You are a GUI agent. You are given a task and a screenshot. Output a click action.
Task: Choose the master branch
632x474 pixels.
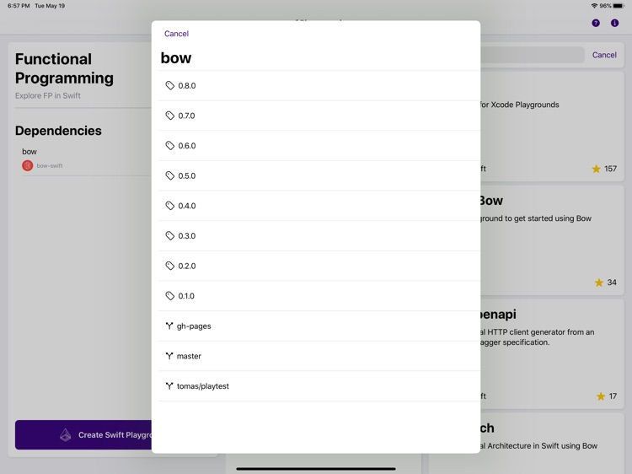click(319, 356)
